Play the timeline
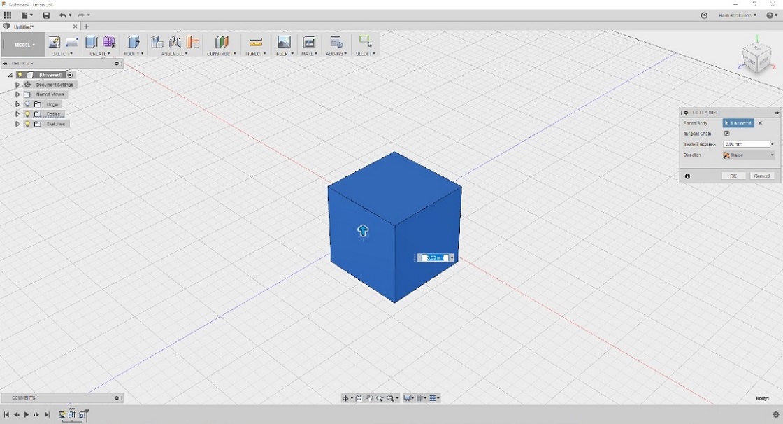Viewport: 783px width, 424px height. pyautogui.click(x=27, y=414)
